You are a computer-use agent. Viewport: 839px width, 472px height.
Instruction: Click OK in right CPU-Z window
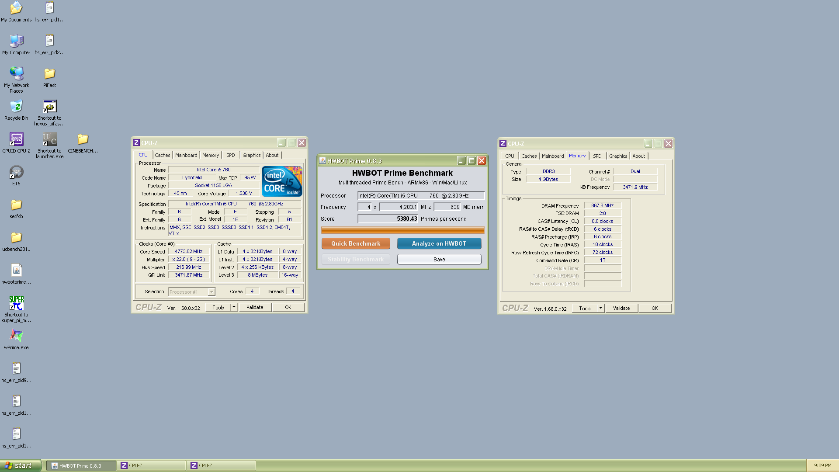[655, 308]
